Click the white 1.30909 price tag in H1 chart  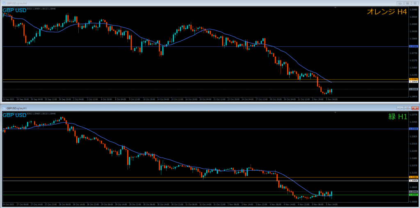tap(414, 181)
